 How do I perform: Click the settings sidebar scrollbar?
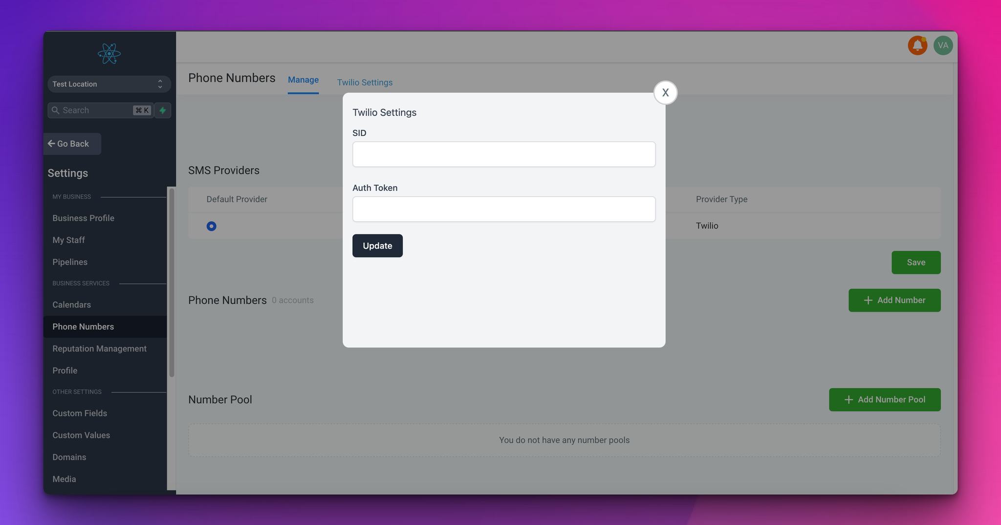click(172, 282)
